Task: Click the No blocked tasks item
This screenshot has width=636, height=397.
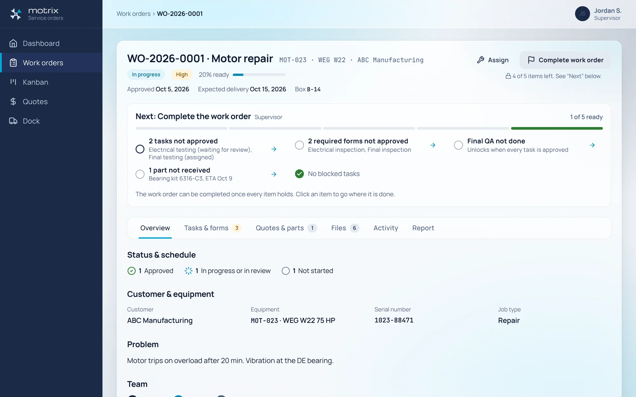Action: coord(327,174)
